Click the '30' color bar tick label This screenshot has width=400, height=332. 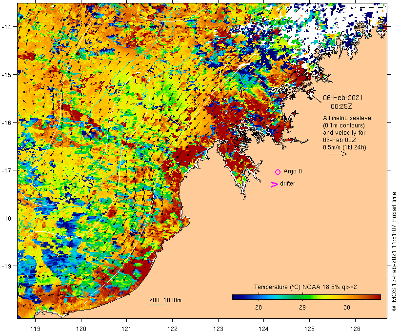tap(347, 308)
